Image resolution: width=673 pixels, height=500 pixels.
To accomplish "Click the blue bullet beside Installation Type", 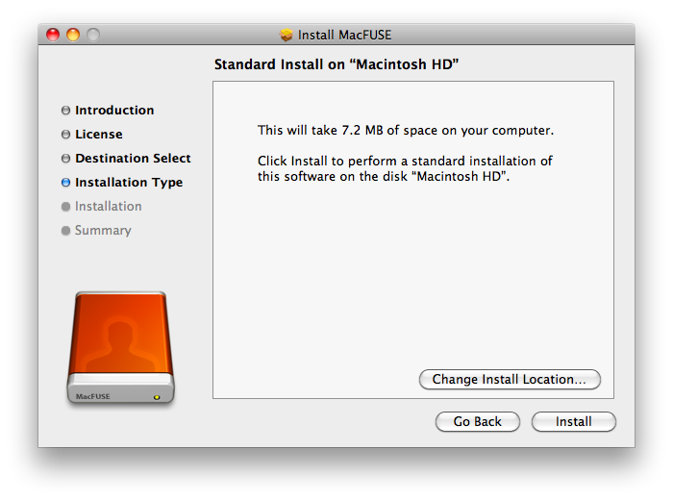I will (65, 183).
